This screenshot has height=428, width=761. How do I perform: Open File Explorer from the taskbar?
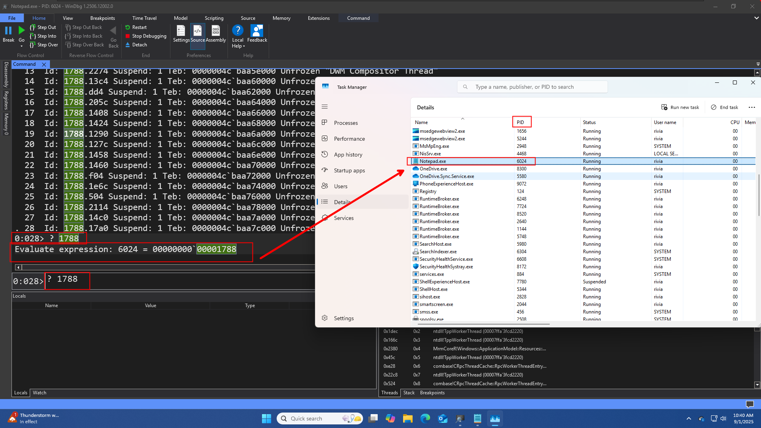click(407, 418)
